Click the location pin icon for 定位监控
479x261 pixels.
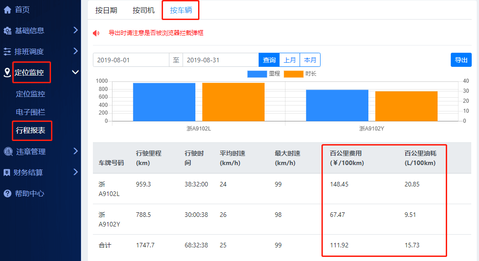click(7, 72)
